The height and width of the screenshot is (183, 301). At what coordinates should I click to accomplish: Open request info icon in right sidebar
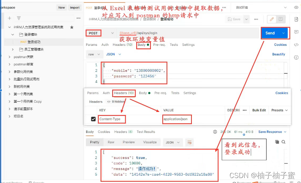[x=296, y=57]
